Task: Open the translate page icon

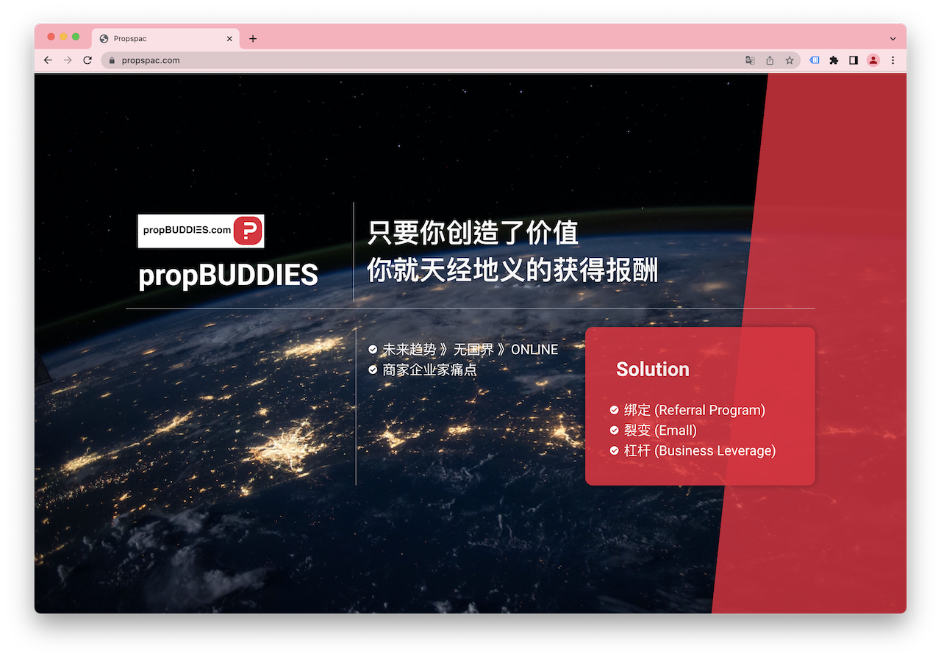Action: coord(750,60)
